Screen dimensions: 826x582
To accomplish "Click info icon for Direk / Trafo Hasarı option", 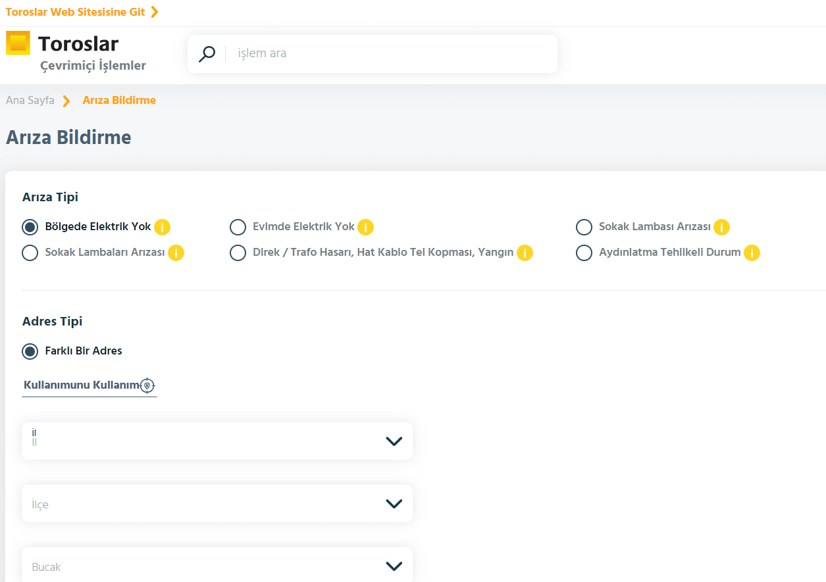I will coord(525,253).
